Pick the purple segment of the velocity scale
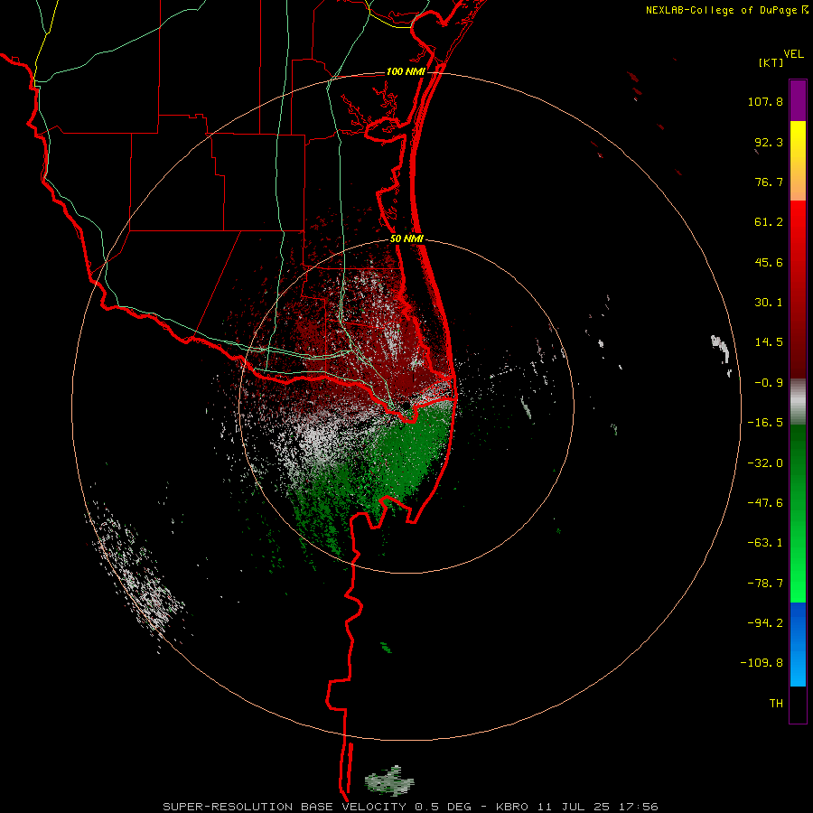813x813 pixels. pos(798,100)
